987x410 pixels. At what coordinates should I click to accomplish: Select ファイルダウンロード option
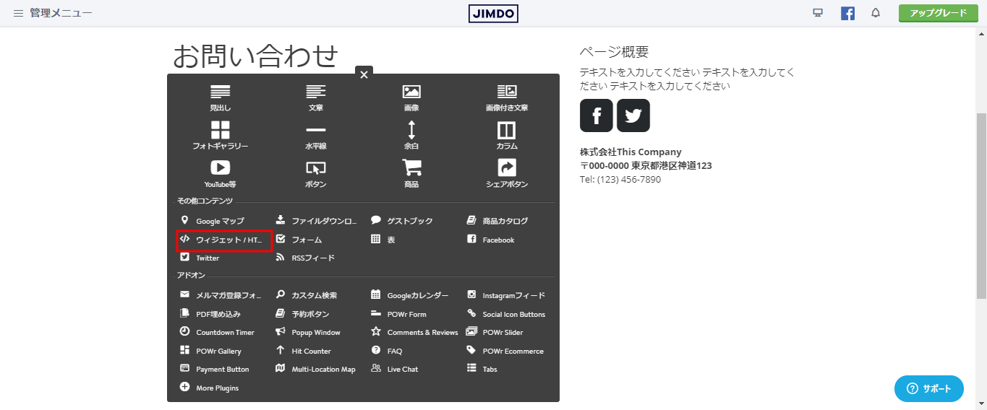click(317, 221)
